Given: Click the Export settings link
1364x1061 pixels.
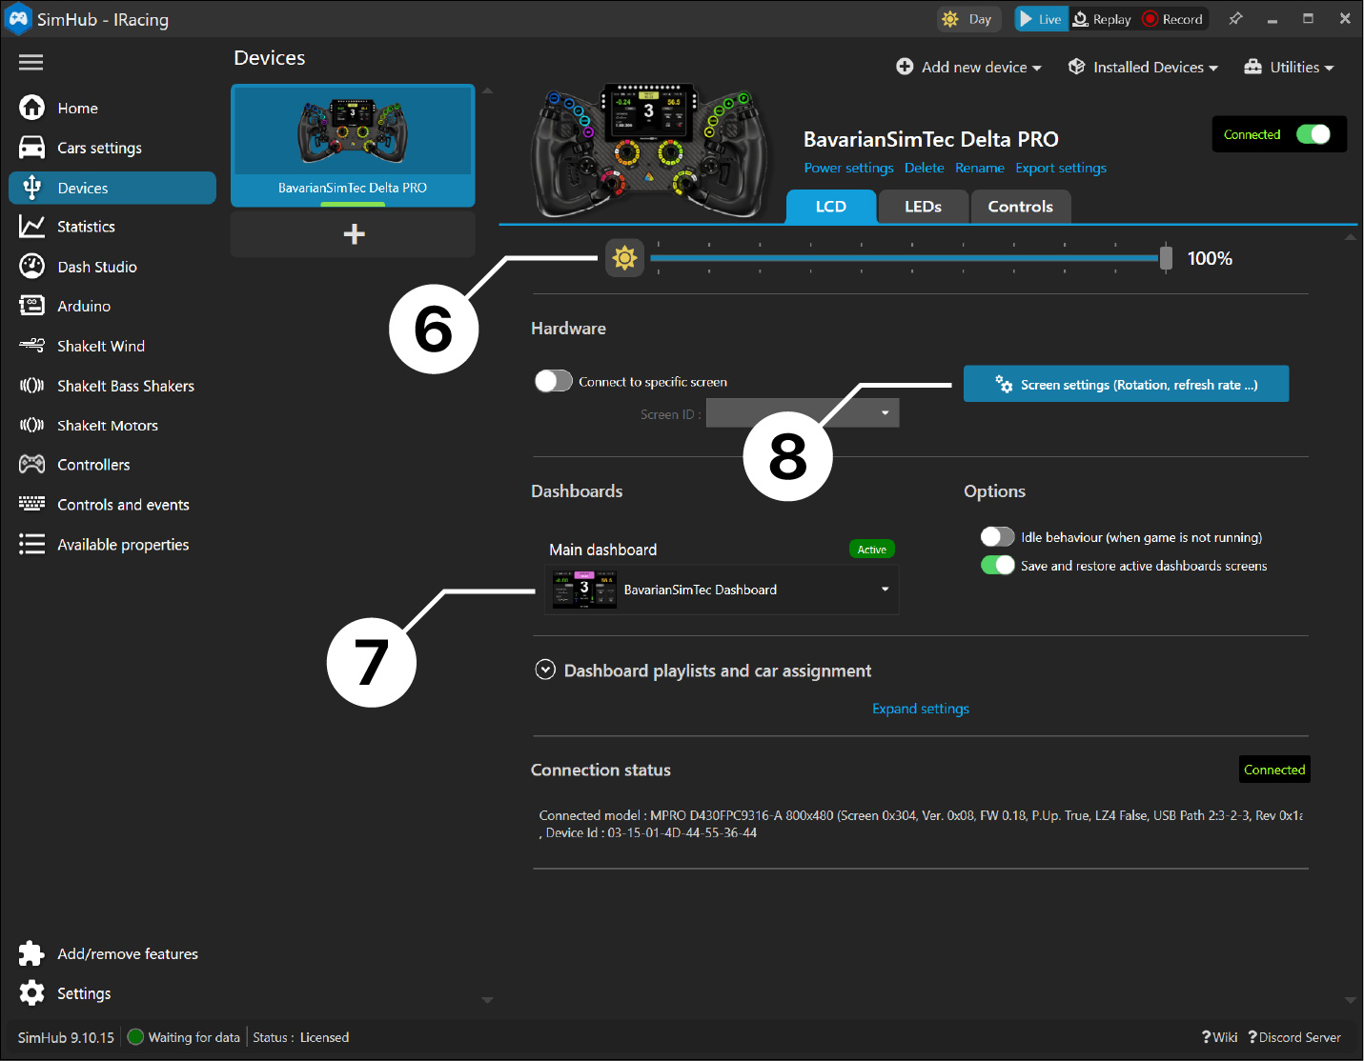Looking at the screenshot, I should 1060,168.
